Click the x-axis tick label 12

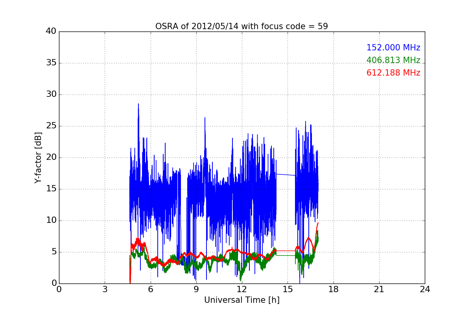click(242, 289)
